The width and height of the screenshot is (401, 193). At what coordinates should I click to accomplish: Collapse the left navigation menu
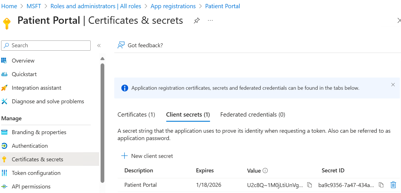point(99,46)
